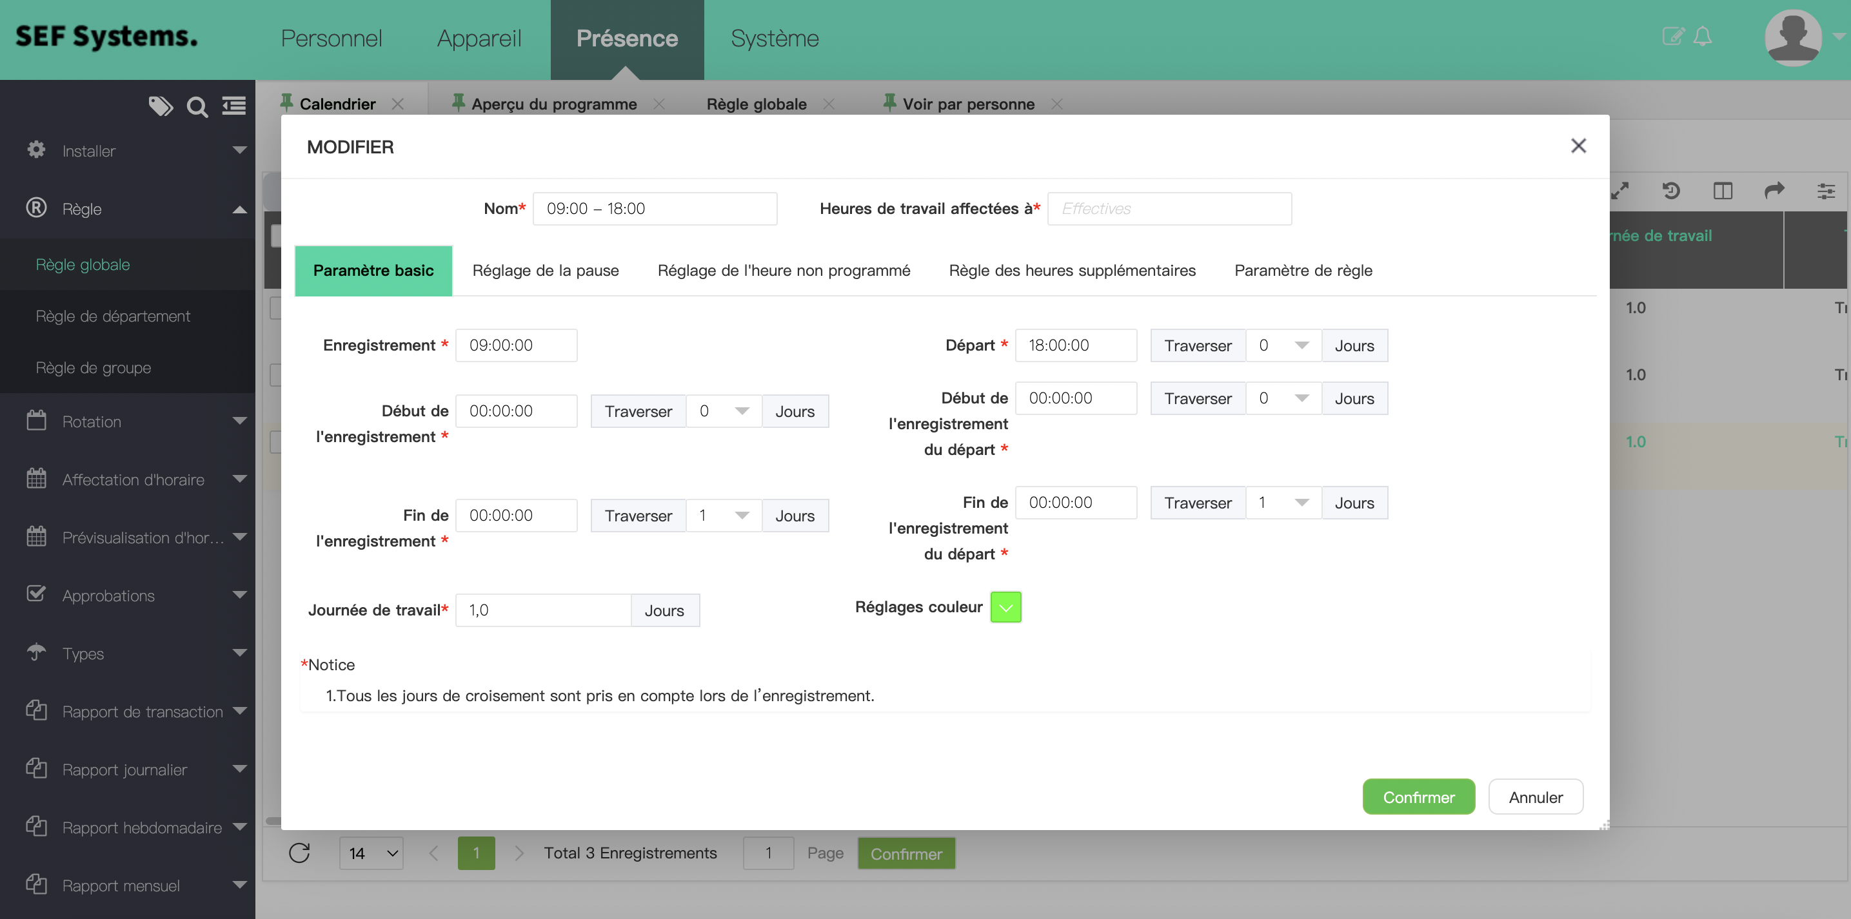Click the refresh icon near pagination
This screenshot has width=1851, height=919.
(x=299, y=853)
